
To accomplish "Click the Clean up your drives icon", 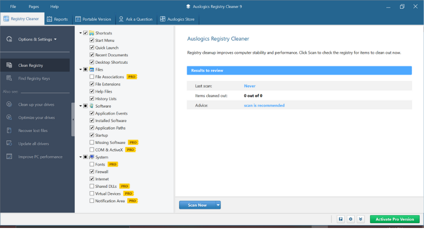I will coord(9,104).
